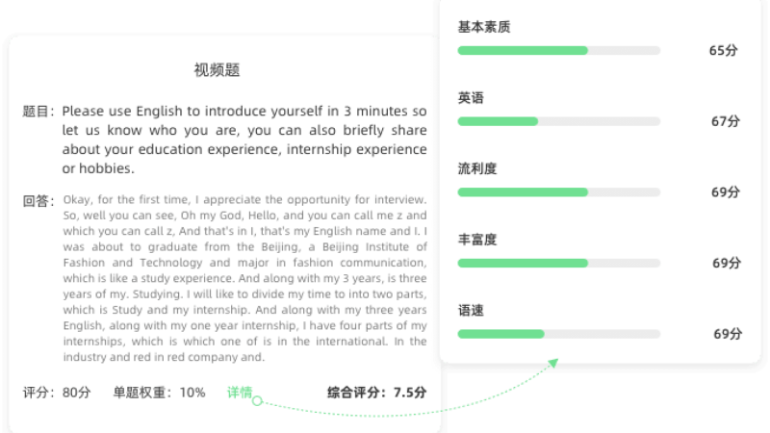Click the 语速 score progress bar
The width and height of the screenshot is (770, 433).
pyautogui.click(x=559, y=334)
